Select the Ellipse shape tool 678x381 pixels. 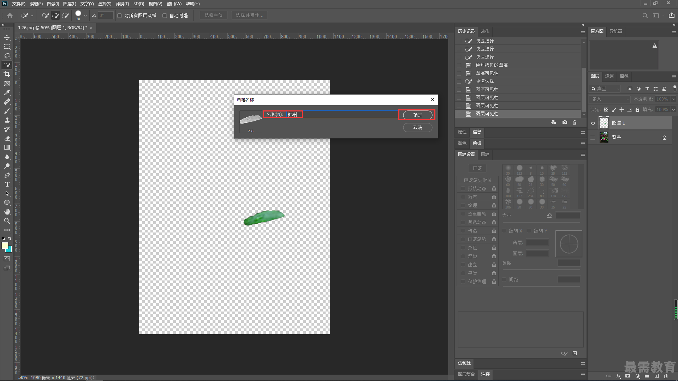pyautogui.click(x=7, y=202)
